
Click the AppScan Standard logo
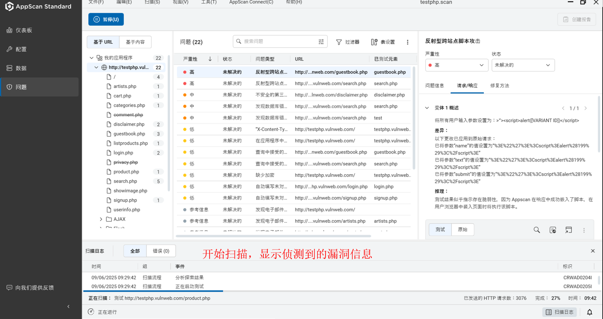point(38,7)
